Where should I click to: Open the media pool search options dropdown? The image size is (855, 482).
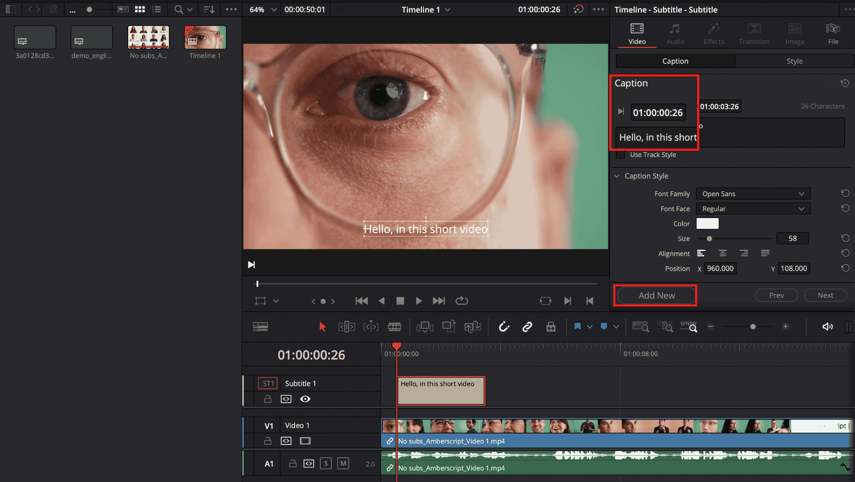pos(190,10)
